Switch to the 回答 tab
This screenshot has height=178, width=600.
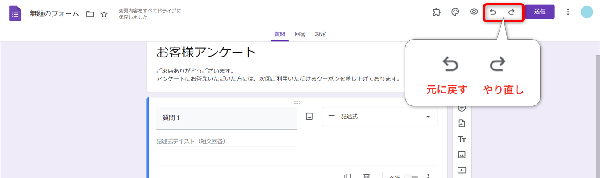(x=300, y=34)
